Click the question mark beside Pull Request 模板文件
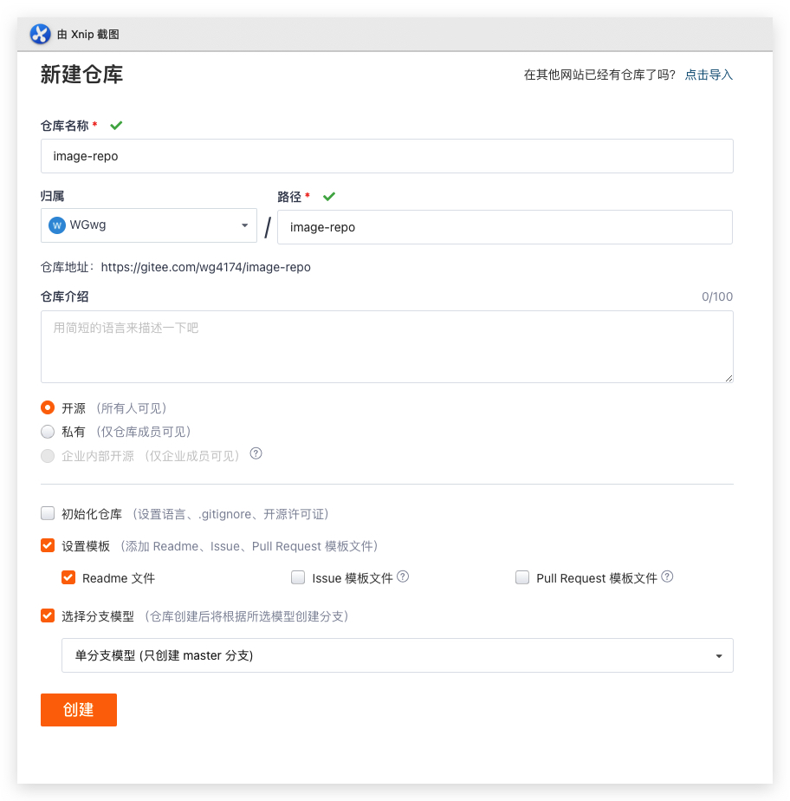 coord(666,577)
